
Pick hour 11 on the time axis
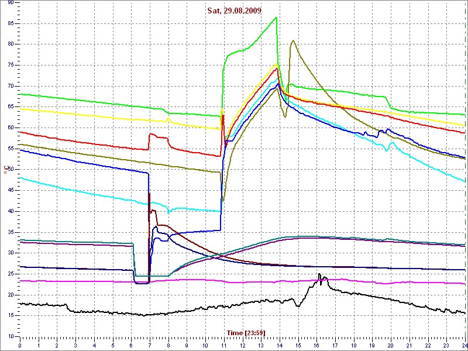[x=224, y=346]
